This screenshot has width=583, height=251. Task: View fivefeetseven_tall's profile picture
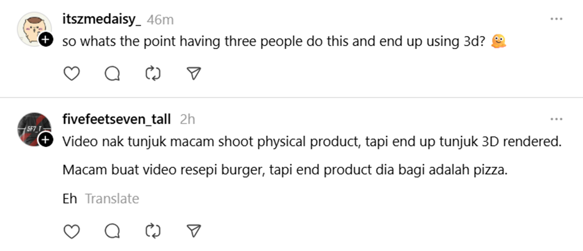34,129
